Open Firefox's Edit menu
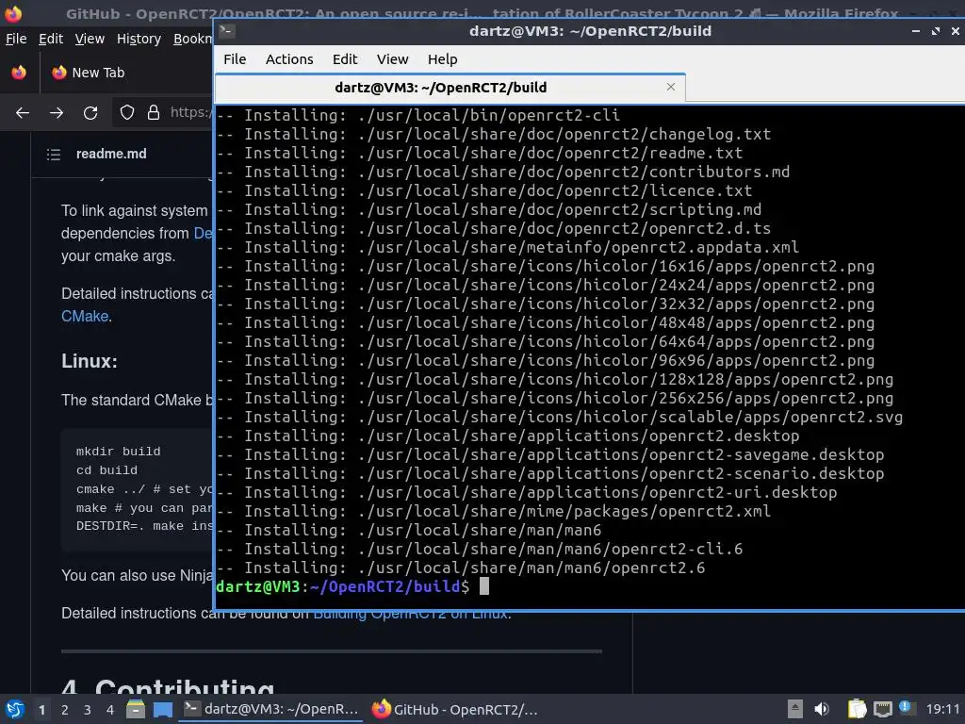The width and height of the screenshot is (965, 724). (x=51, y=39)
